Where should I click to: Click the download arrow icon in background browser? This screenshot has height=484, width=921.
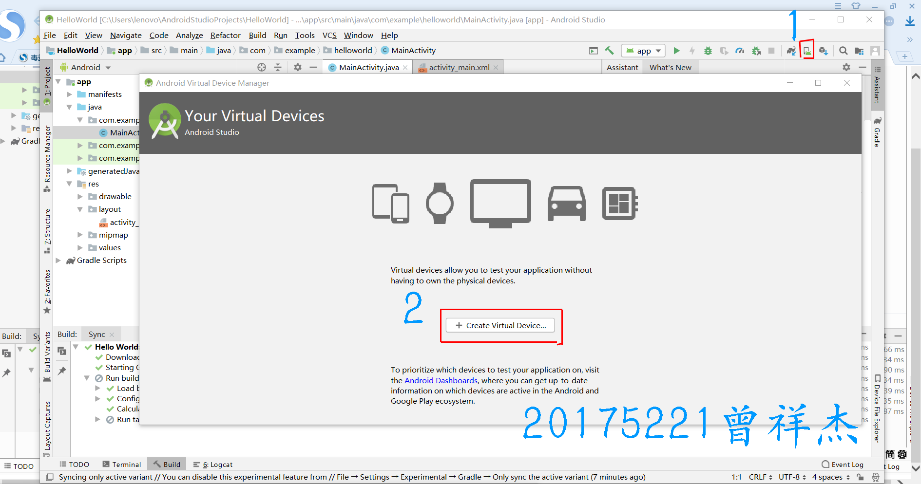coord(910,21)
